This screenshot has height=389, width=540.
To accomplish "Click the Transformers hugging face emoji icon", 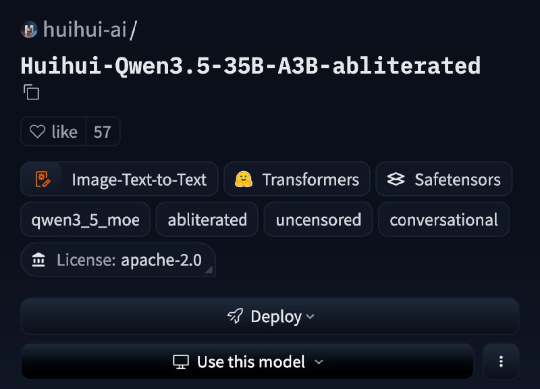I will (243, 180).
